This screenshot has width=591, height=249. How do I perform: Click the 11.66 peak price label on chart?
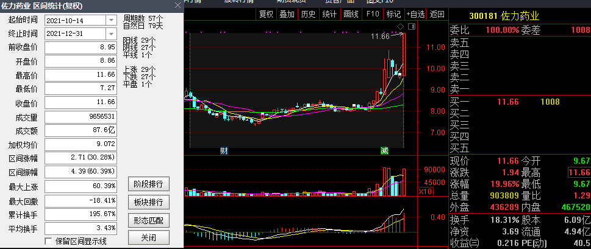[x=380, y=36]
